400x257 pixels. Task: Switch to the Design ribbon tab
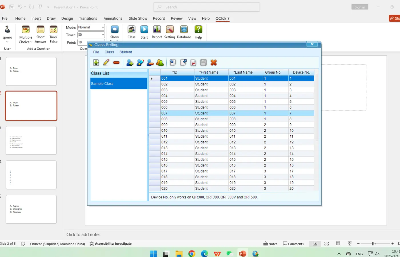click(67, 18)
